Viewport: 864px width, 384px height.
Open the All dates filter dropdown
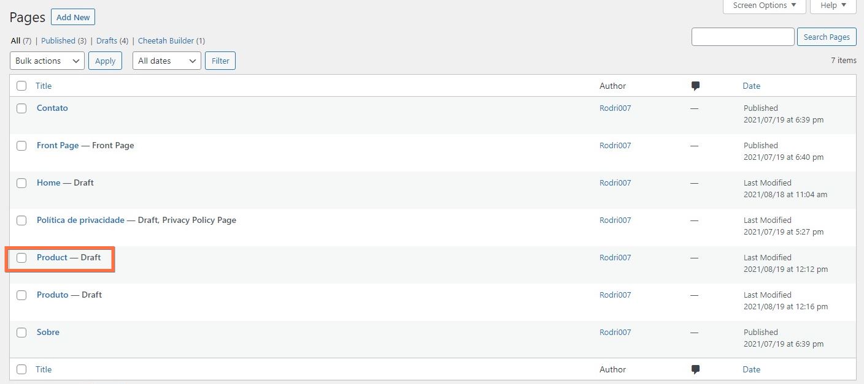point(166,61)
